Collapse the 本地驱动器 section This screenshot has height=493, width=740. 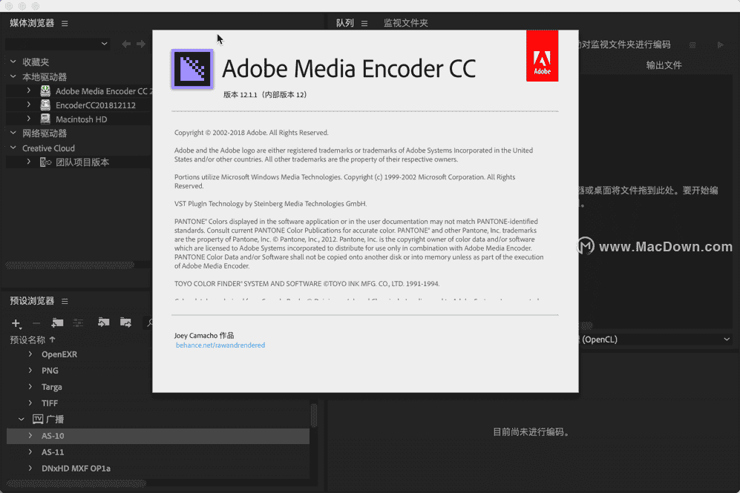click(13, 77)
